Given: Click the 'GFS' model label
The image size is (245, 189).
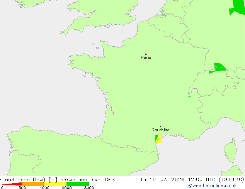Looking at the screenshot, I should [x=110, y=180].
